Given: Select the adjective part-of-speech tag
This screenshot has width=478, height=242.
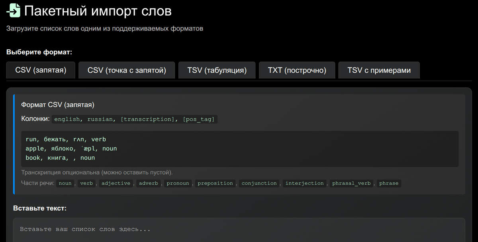Looking at the screenshot, I should (116, 183).
